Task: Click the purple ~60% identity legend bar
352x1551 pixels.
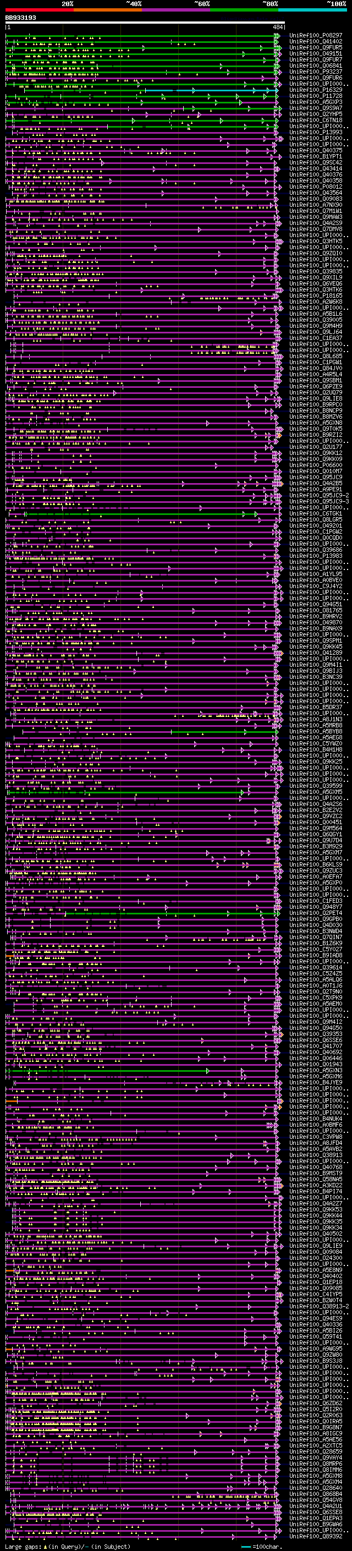Action: pos(175,10)
